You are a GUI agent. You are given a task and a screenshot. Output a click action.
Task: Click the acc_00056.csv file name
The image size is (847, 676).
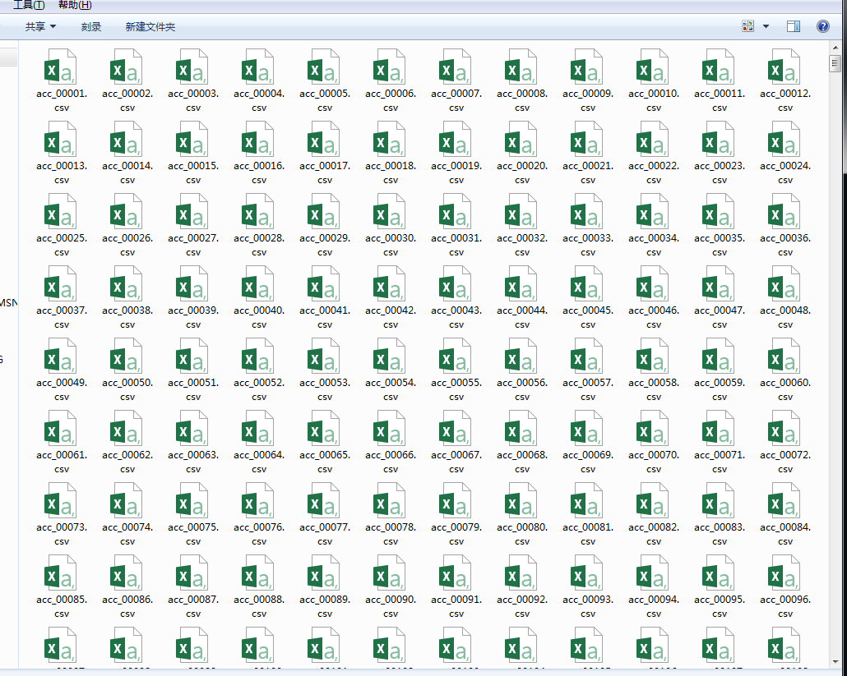point(522,389)
